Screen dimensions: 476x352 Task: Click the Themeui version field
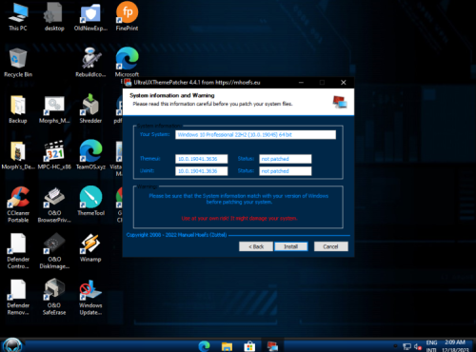tap(202, 159)
